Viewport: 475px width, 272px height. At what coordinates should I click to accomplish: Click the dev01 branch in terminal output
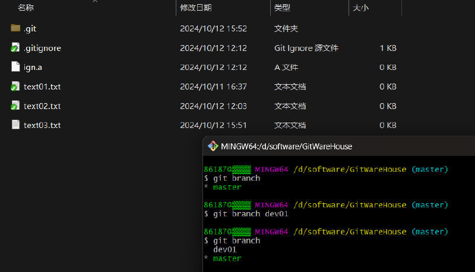[x=225, y=249]
